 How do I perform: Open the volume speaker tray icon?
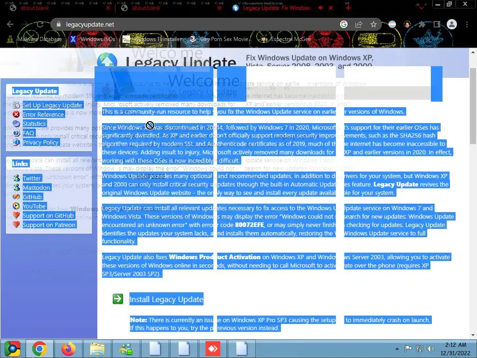pyautogui.click(x=430, y=349)
